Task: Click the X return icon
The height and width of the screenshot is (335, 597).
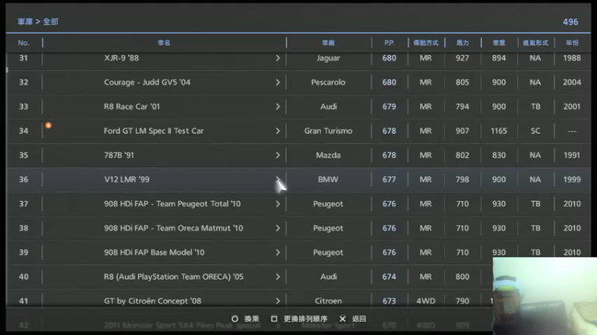Action: [x=343, y=319]
